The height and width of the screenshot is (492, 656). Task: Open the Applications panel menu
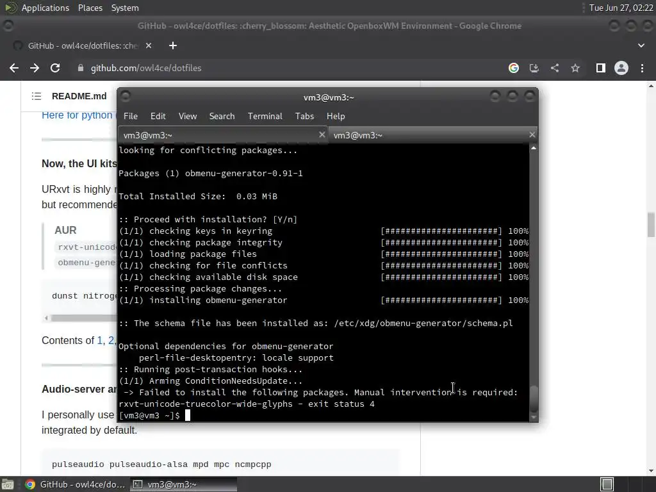pos(45,8)
